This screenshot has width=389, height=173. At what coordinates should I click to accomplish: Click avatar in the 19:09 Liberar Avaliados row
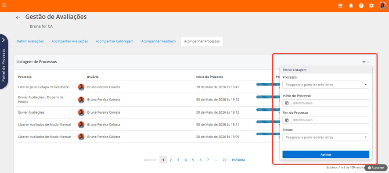[81, 137]
